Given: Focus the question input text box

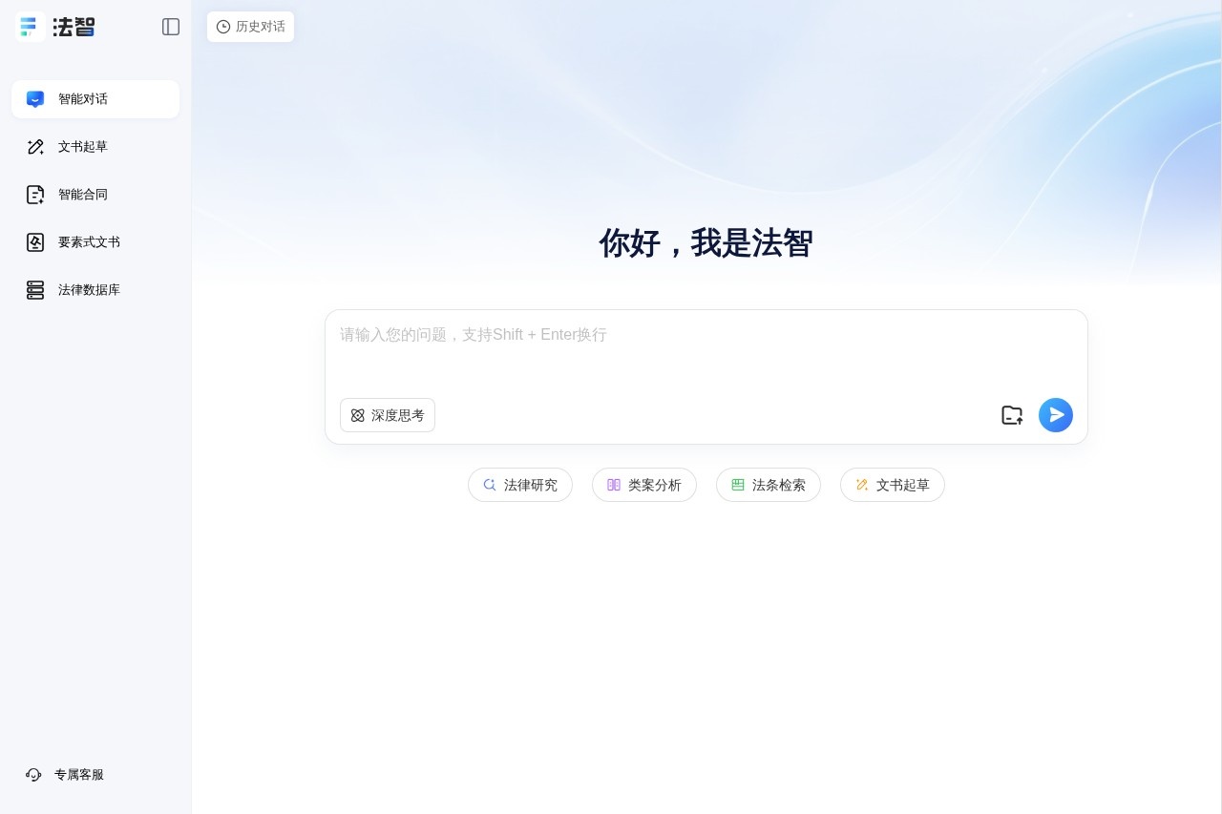Looking at the screenshot, I should click(706, 353).
